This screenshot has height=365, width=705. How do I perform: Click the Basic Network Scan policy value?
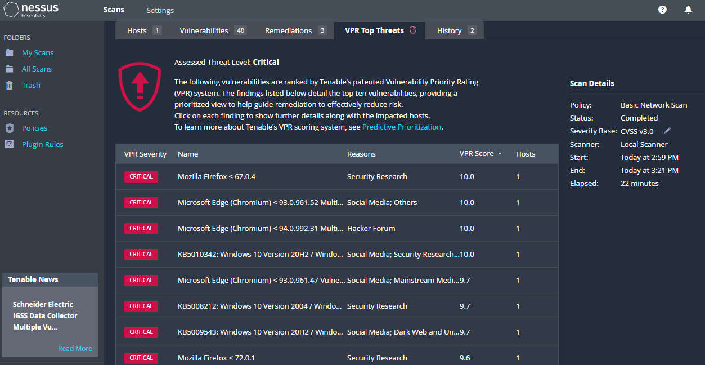click(654, 105)
